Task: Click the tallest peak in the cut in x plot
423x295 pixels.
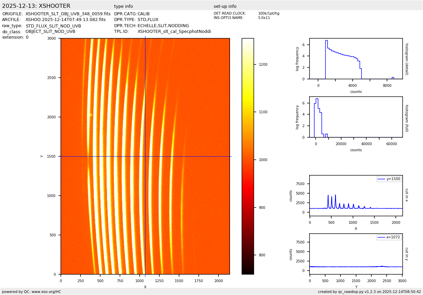Action: pyautogui.click(x=335, y=195)
